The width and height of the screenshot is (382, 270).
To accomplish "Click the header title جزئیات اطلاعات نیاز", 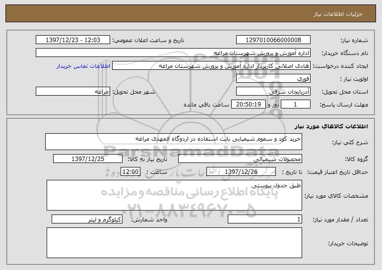I will [x=338, y=14].
